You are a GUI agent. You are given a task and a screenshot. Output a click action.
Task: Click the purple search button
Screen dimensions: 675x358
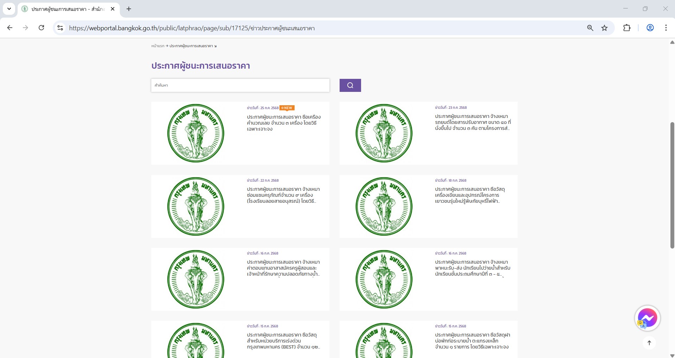tap(350, 85)
